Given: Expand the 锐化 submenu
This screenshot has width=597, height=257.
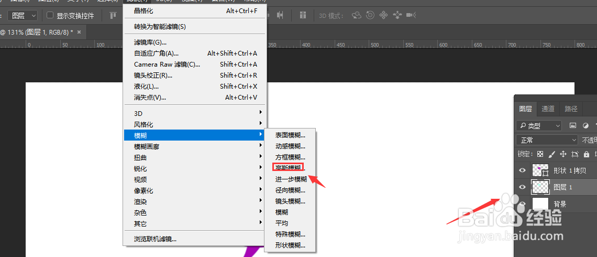Looking at the screenshot, I should [194, 168].
